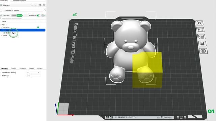Open the Speed settings tab
The width and height of the screenshot is (216, 121).
[31, 68]
